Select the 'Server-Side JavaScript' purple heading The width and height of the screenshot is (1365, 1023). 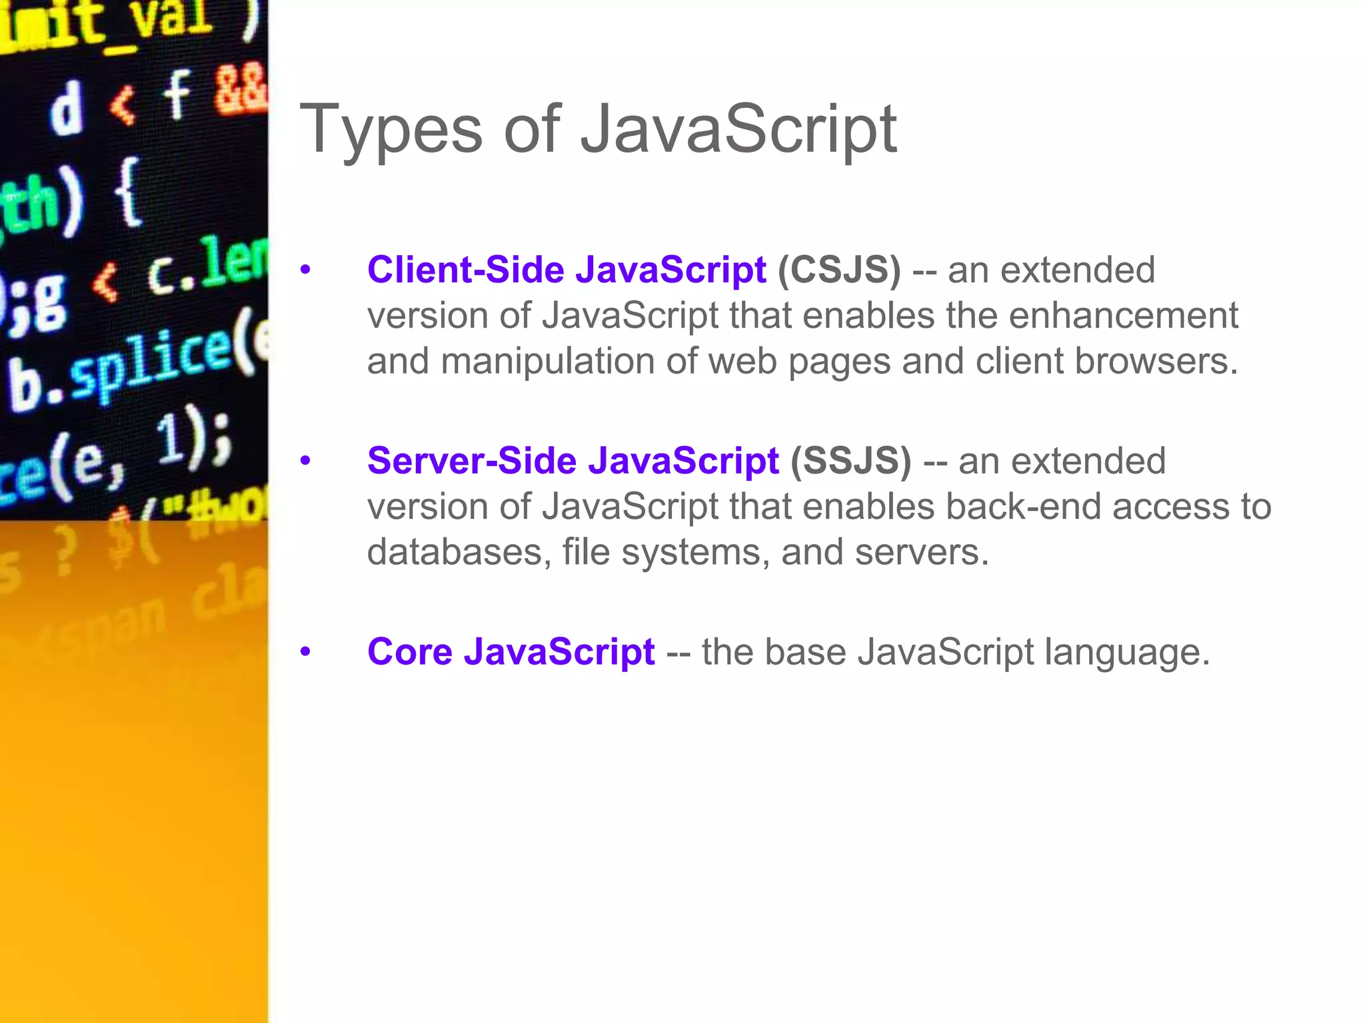(573, 462)
